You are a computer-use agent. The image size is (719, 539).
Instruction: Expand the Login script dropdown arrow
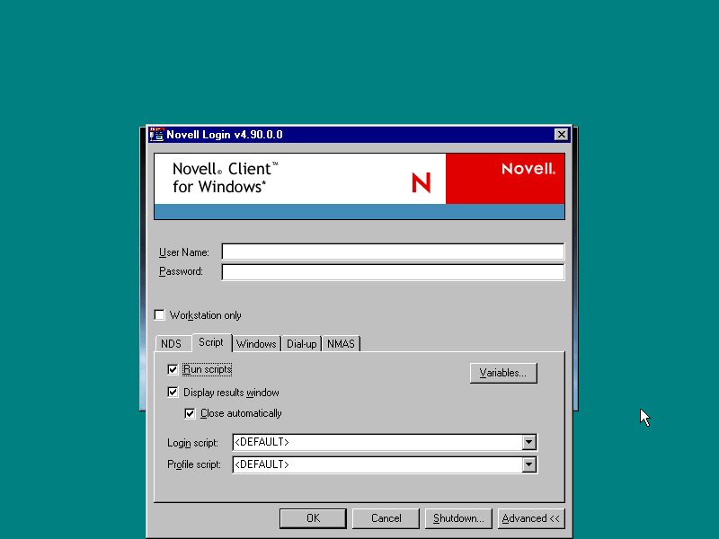(x=528, y=442)
